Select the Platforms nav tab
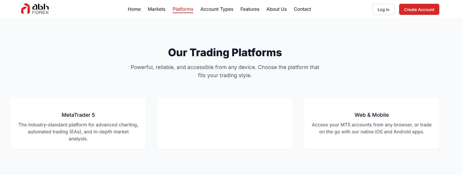462x175 pixels. [x=183, y=9]
